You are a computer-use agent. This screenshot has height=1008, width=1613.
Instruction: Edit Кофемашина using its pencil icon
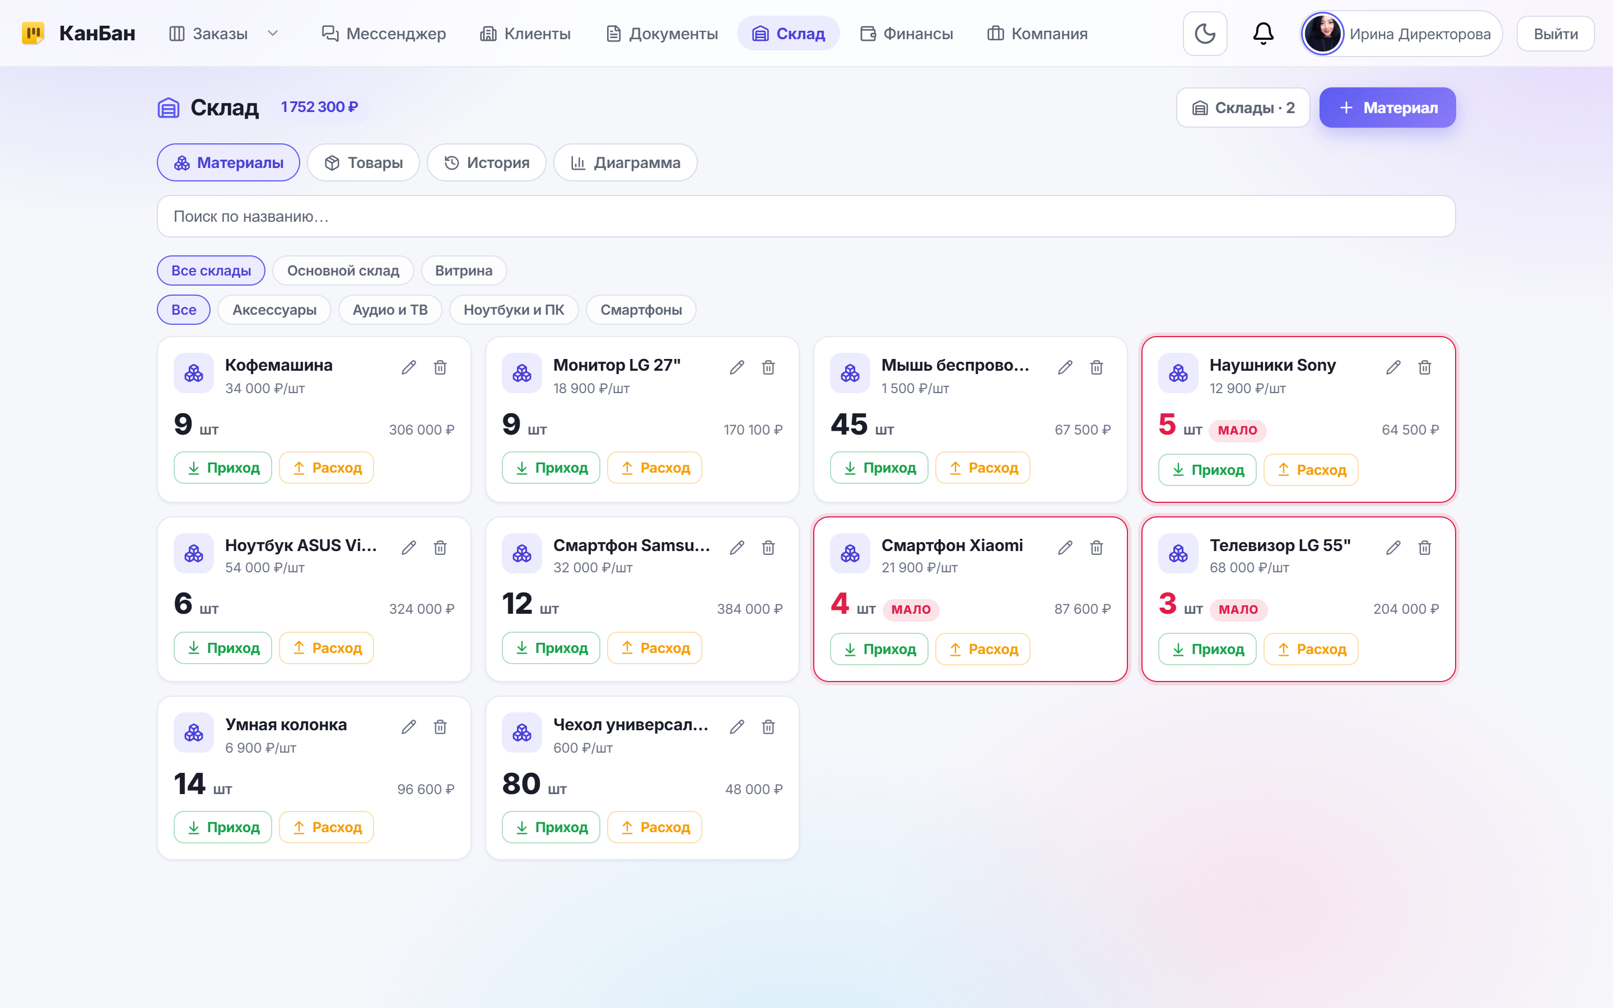tap(409, 367)
